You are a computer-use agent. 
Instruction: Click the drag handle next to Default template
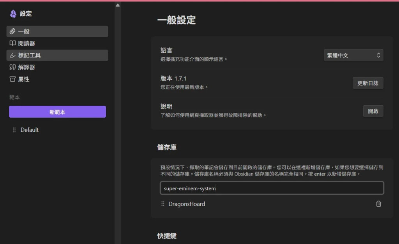click(x=14, y=130)
